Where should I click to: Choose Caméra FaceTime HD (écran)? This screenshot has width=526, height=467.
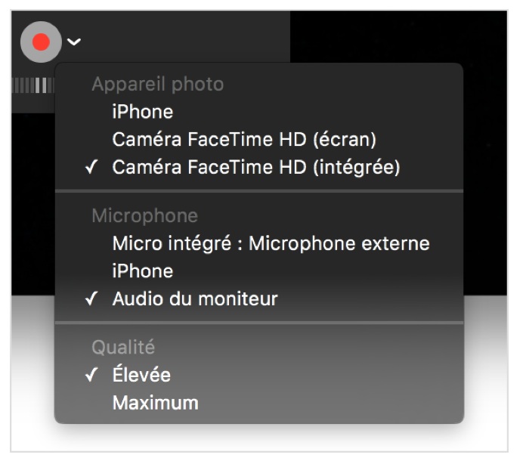click(x=244, y=140)
